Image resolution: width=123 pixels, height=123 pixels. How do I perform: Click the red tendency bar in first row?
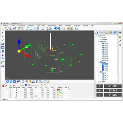point(58,89)
